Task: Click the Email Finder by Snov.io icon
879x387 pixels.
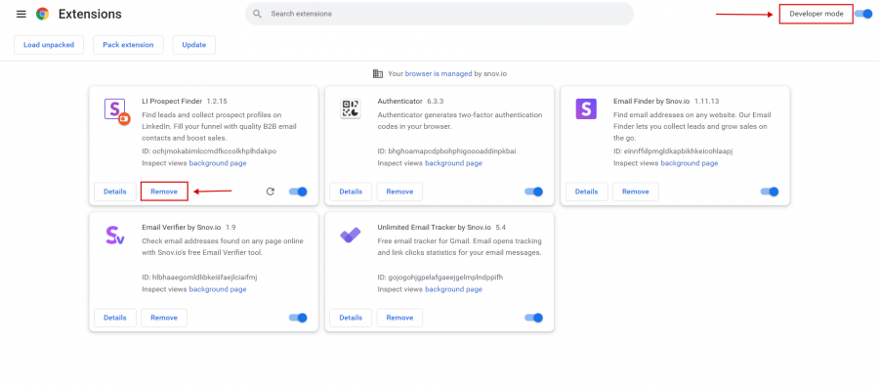Action: (586, 108)
